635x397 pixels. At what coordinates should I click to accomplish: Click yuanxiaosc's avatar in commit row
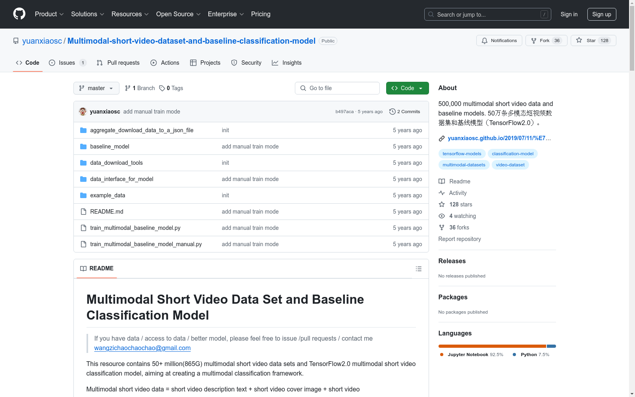click(83, 112)
